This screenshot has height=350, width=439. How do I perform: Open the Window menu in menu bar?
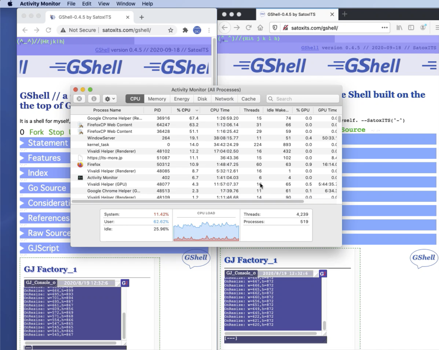tap(126, 4)
